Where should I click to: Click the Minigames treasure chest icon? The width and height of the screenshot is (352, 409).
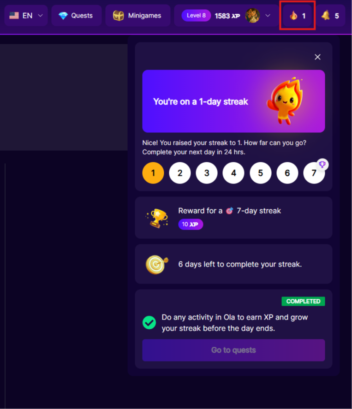(118, 16)
